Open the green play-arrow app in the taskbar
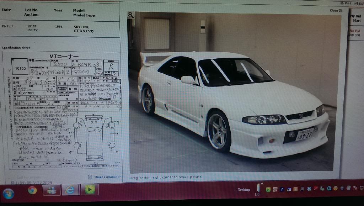This screenshot has height=206, width=364. pyautogui.click(x=90, y=190)
